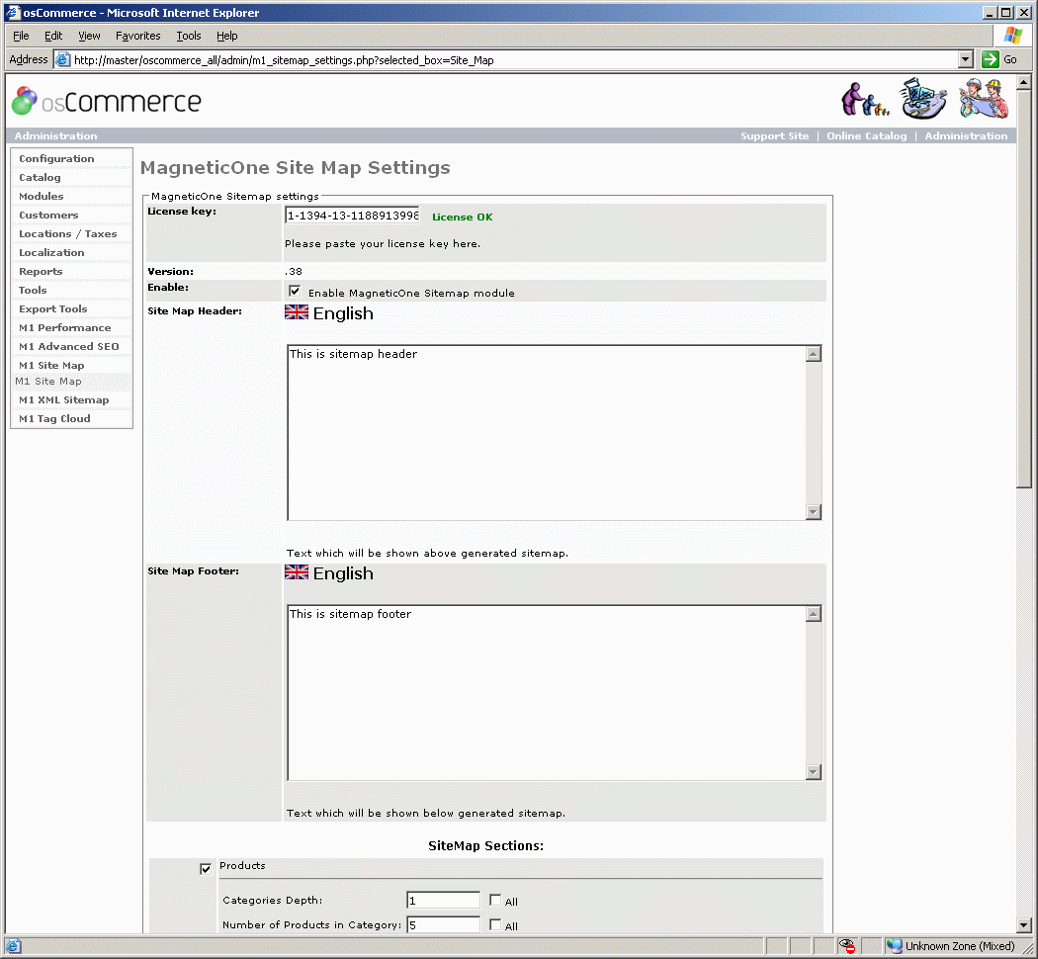Click the privacy report eye icon in status bar
Screen dimensions: 1038x959
846,946
